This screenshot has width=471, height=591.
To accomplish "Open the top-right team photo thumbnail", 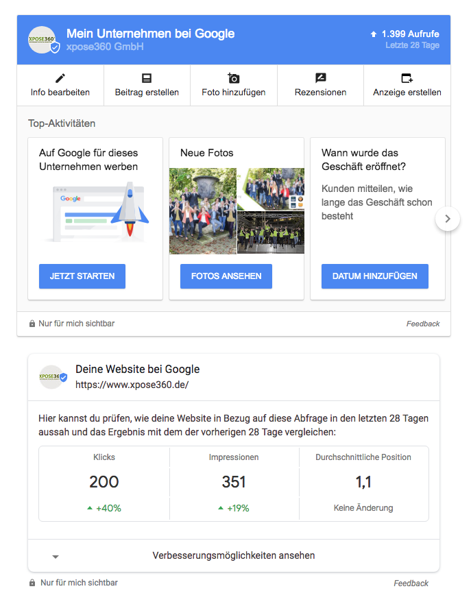I will (271, 189).
